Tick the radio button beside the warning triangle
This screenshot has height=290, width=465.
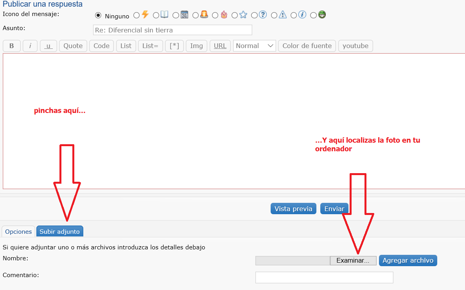(x=274, y=16)
